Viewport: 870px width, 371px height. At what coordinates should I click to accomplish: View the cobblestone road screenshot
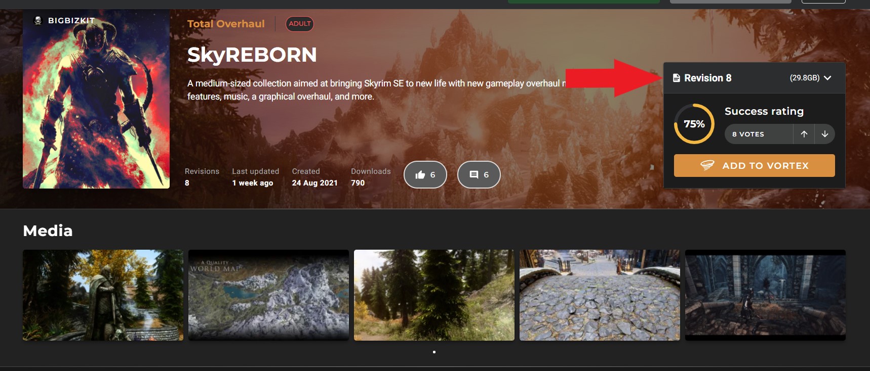point(600,295)
